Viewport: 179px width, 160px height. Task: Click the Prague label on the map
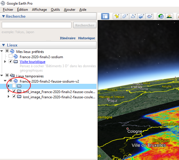(113, 101)
